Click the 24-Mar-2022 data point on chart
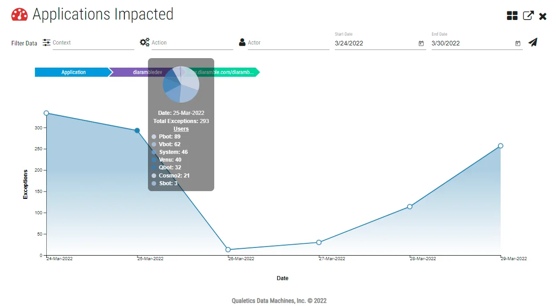 point(46,113)
